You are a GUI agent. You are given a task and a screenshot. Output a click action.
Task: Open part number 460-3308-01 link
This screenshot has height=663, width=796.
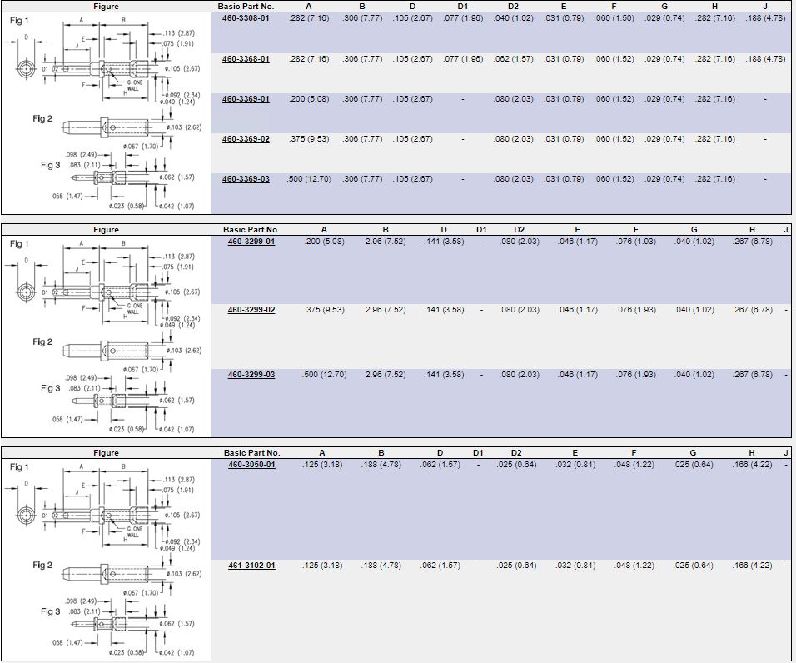[246, 18]
